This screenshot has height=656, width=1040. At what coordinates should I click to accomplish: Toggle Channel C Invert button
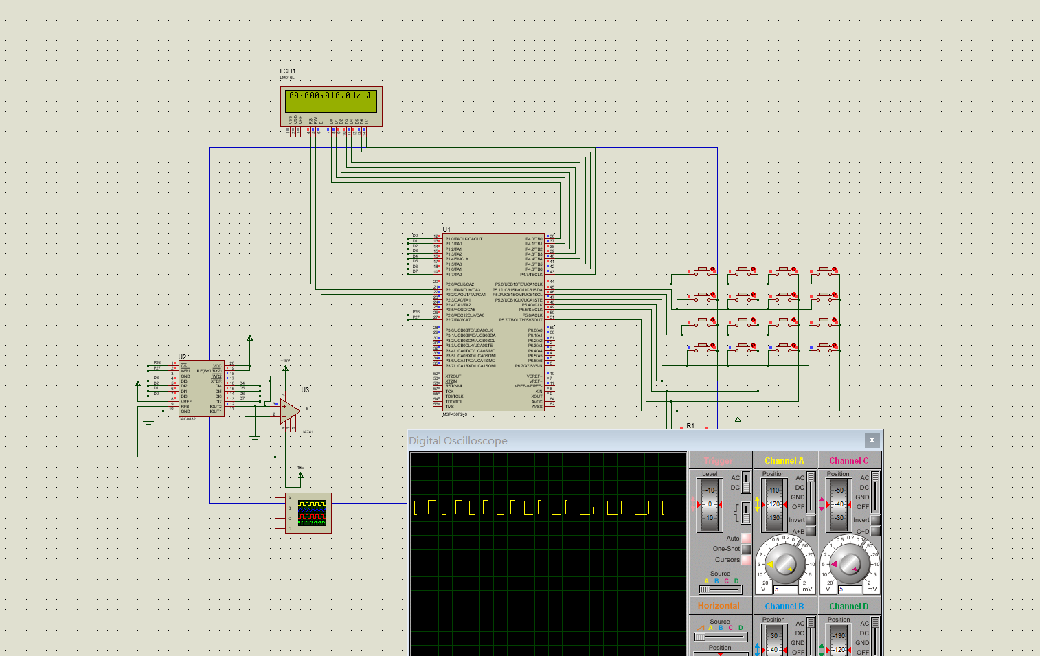pos(876,520)
